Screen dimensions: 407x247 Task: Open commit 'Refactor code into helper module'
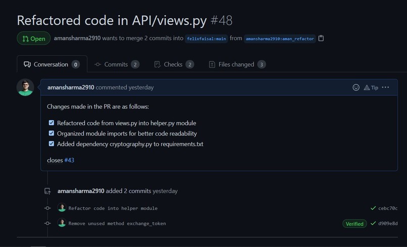(x=113, y=208)
